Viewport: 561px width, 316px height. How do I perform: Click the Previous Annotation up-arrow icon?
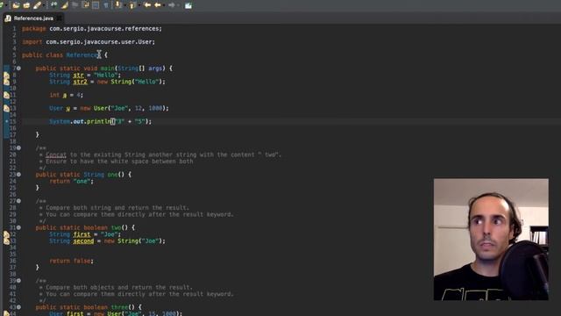(x=132, y=5)
